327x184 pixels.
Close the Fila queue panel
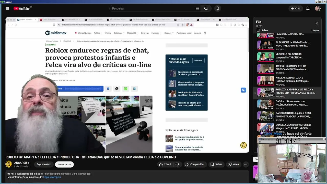(x=317, y=23)
